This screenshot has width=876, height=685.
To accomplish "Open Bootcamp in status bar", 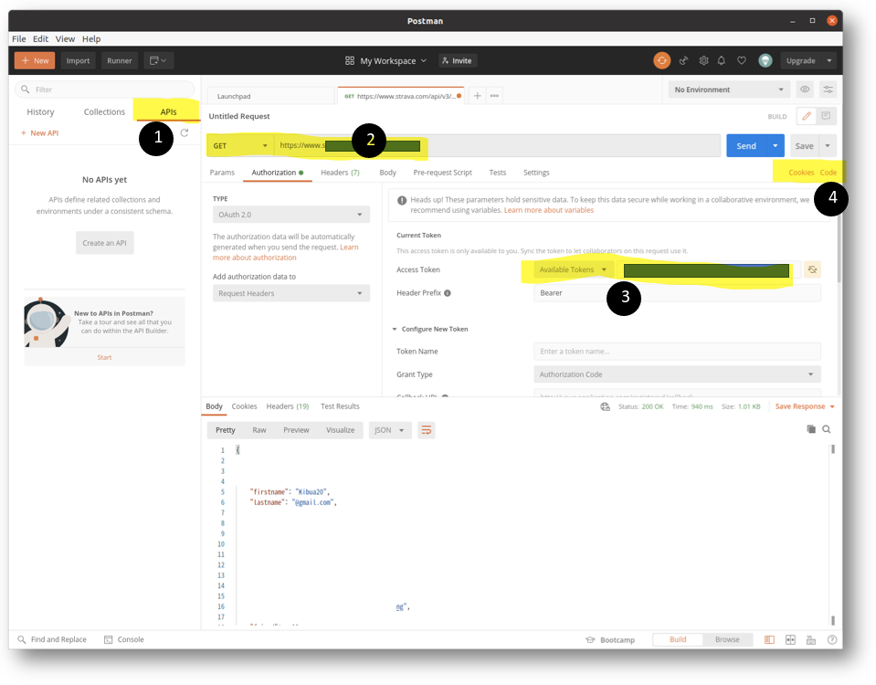I will 610,639.
